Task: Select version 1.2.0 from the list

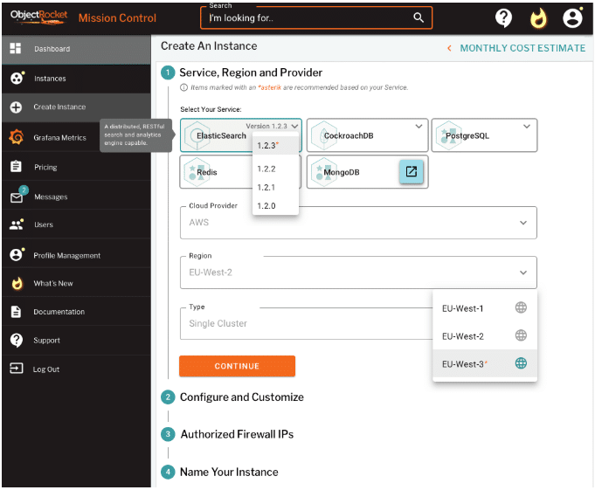Action: [275, 206]
